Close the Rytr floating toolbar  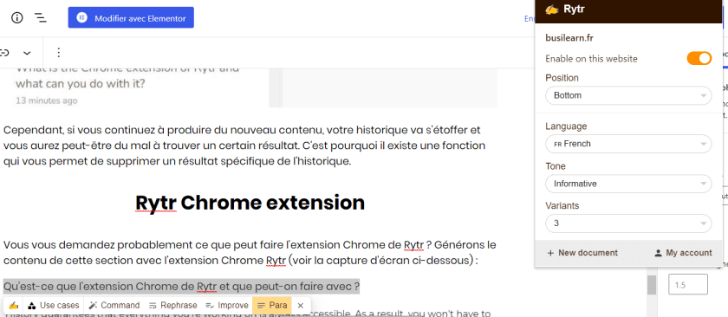pyautogui.click(x=301, y=306)
